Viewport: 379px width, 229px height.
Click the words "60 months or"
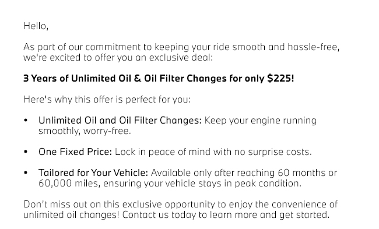click(307, 172)
